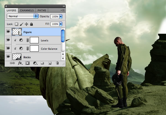166x115 pixels.
Task: Click the Levels layer mask thumbnail
Action: coord(34,40)
